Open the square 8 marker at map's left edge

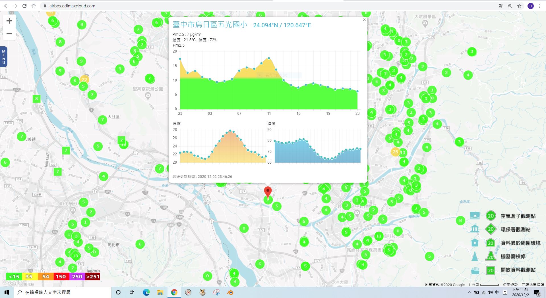point(36,99)
